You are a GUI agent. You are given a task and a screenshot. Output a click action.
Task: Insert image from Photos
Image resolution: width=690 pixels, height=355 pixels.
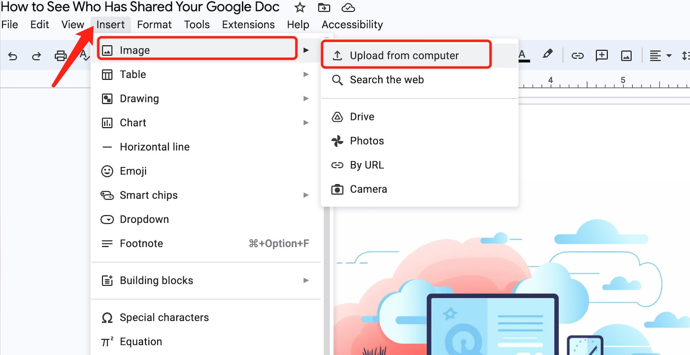pos(420,141)
